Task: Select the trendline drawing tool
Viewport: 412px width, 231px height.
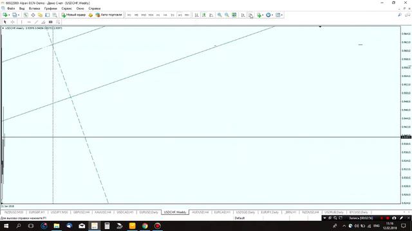Action: point(36,22)
